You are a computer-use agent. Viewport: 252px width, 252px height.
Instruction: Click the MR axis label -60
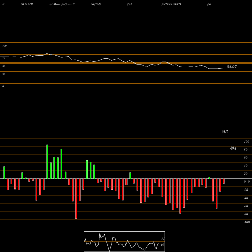pos(246,206)
